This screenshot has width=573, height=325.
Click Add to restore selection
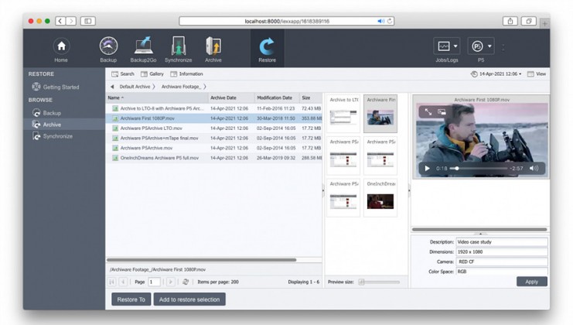(189, 299)
